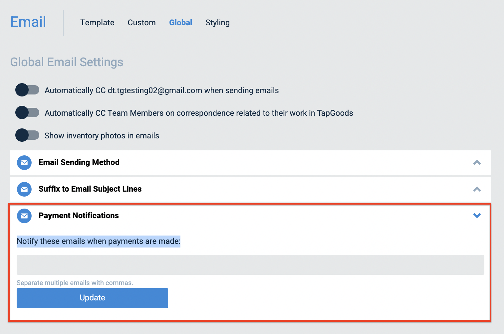Click the Payment Notifications title
This screenshot has width=504, height=334.
(x=79, y=216)
